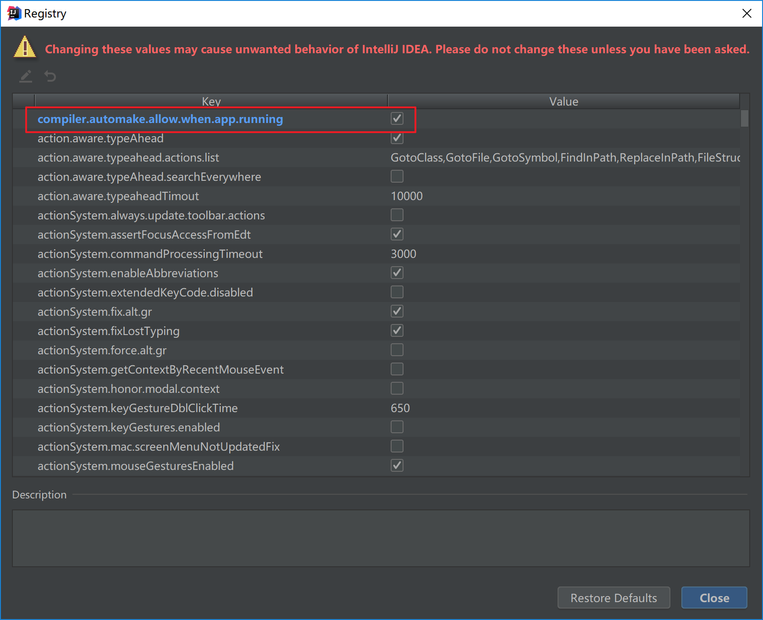Click the Restore Defaults button
This screenshot has height=620, width=763.
[x=614, y=598]
